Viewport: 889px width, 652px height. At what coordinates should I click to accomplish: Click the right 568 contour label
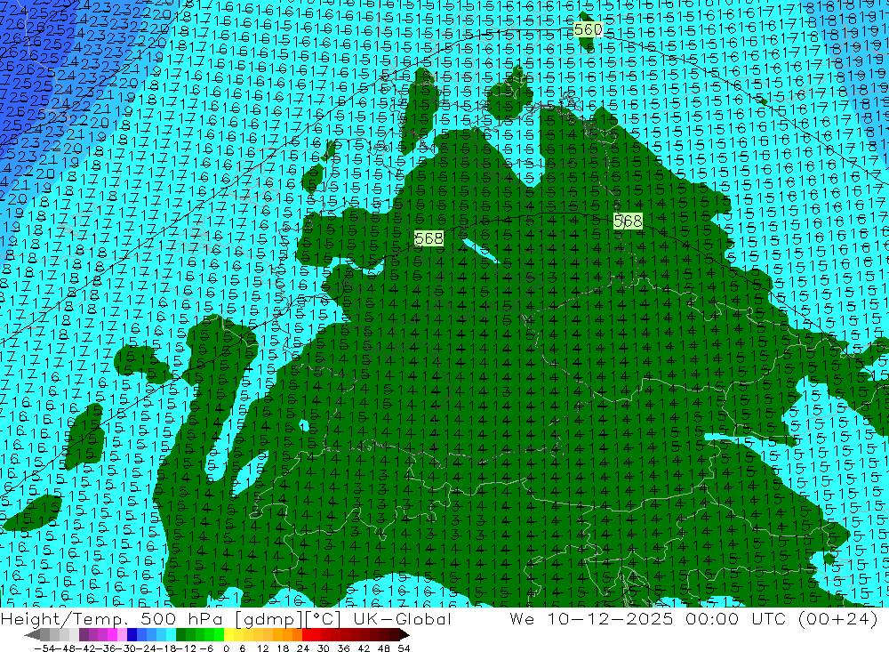pyautogui.click(x=628, y=221)
